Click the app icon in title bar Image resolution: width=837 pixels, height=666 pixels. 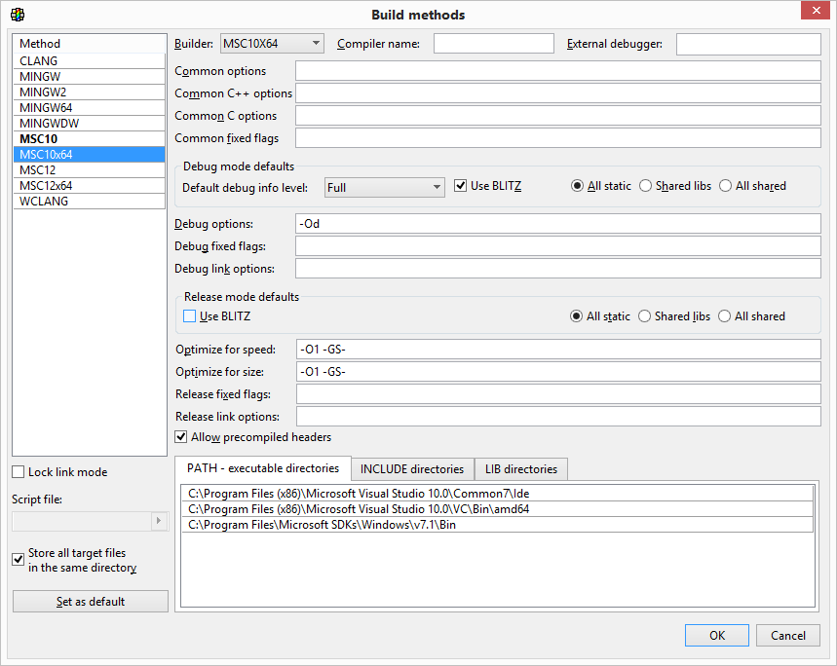coord(17,15)
